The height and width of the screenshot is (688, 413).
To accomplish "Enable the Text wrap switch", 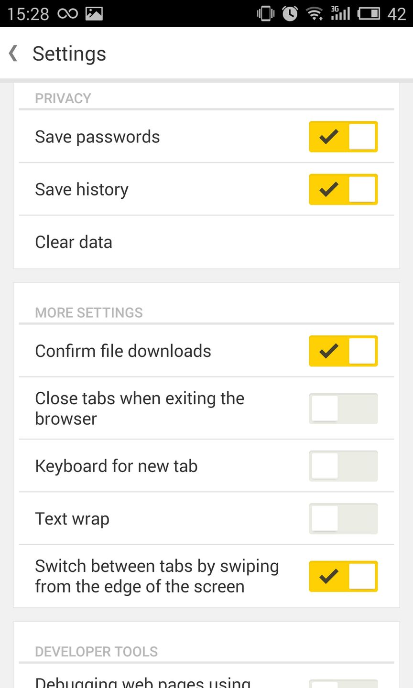I will click(343, 518).
